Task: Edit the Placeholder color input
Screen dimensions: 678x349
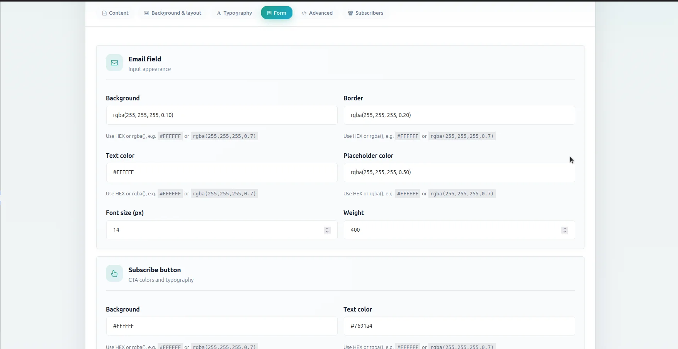Action: [459, 173]
